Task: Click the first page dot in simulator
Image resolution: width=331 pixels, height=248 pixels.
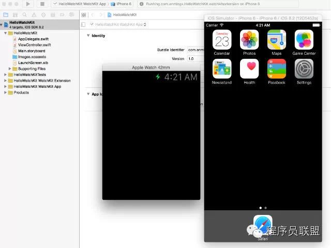Action: tap(261, 208)
